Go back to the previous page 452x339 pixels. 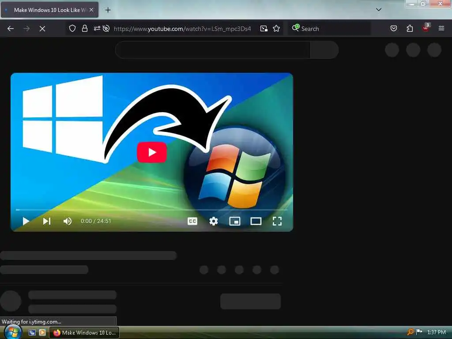click(11, 29)
